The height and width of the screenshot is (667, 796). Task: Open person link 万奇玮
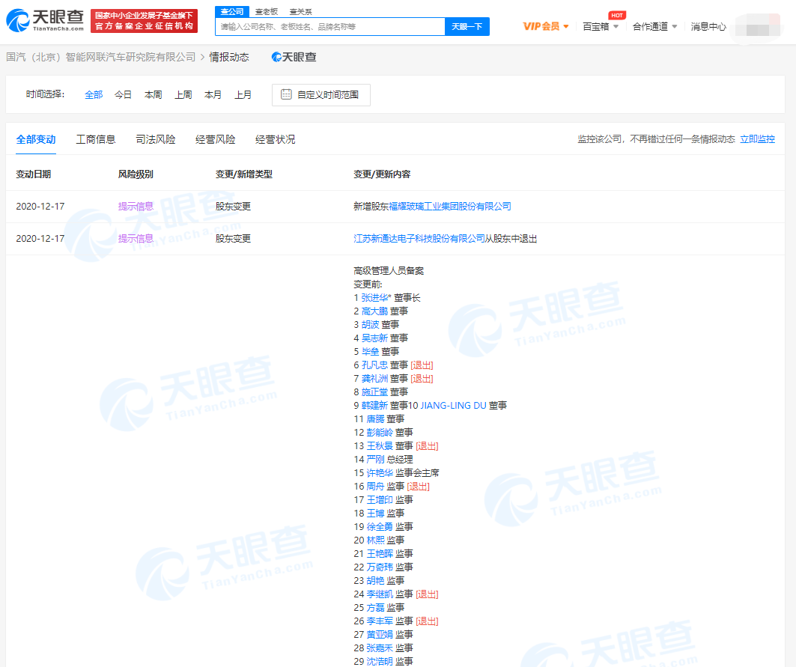[380, 567]
